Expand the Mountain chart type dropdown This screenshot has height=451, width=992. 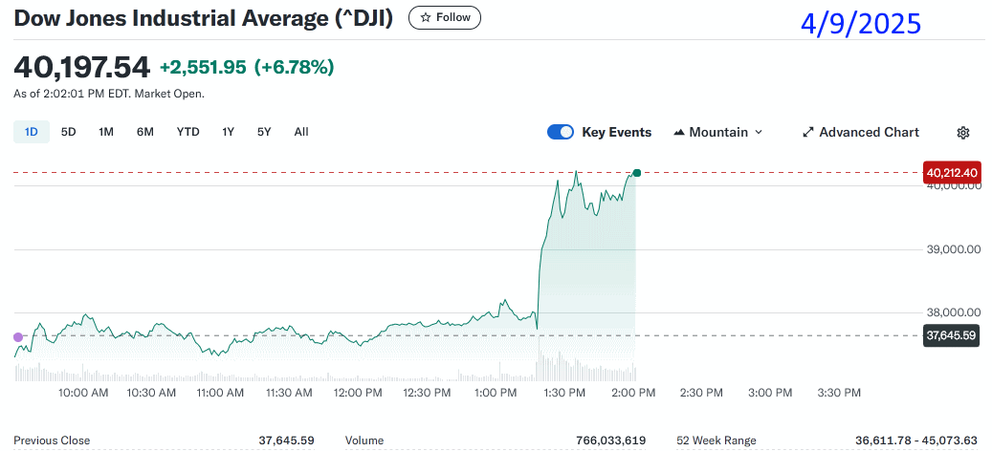pos(759,133)
